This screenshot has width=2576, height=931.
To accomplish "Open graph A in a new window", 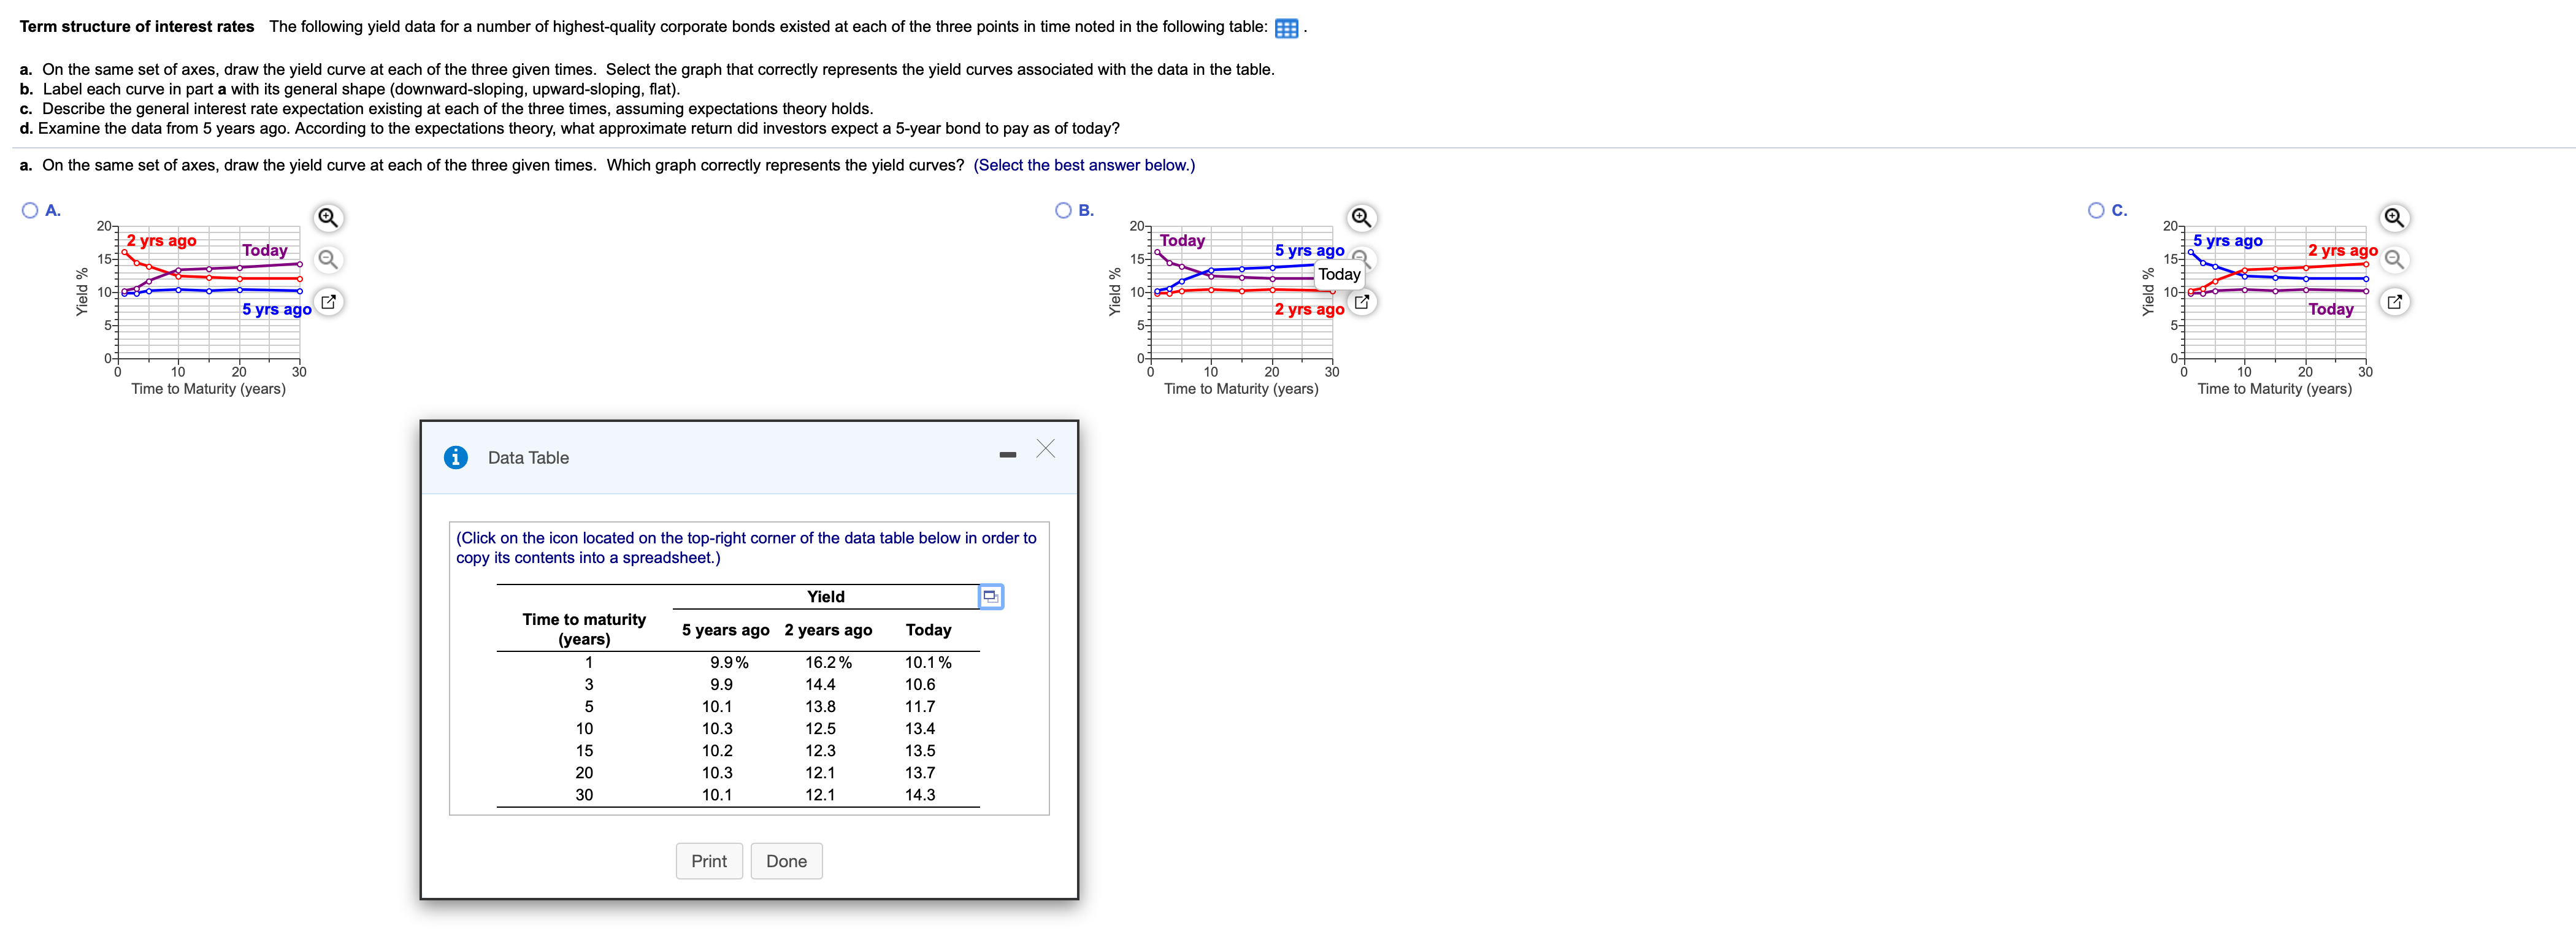I will pos(328,301).
